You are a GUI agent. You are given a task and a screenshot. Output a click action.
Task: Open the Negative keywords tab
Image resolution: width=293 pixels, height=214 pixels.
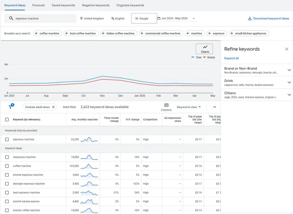(x=96, y=5)
